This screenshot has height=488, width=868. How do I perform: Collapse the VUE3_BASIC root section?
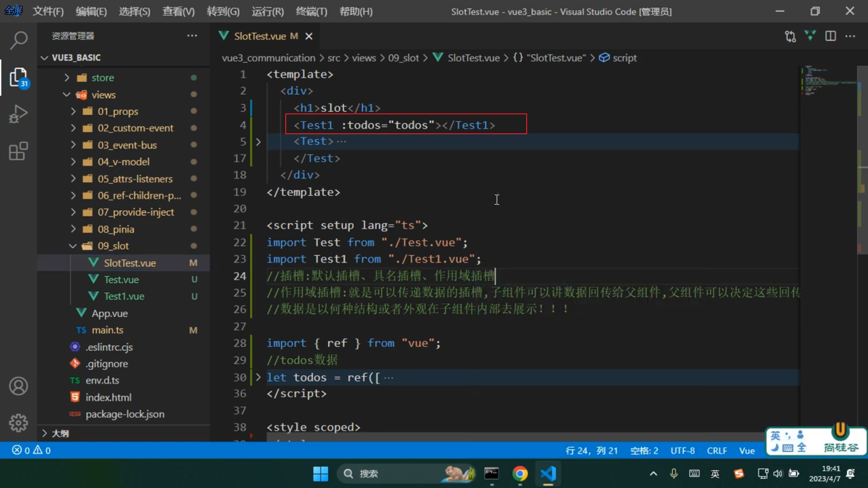click(44, 58)
